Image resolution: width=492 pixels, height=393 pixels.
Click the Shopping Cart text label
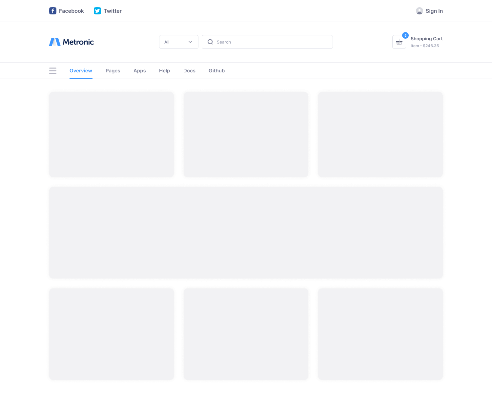(x=426, y=39)
